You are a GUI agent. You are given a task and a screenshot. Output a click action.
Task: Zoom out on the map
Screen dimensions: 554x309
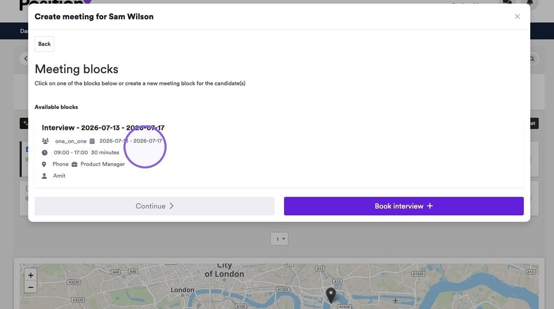coord(31,287)
